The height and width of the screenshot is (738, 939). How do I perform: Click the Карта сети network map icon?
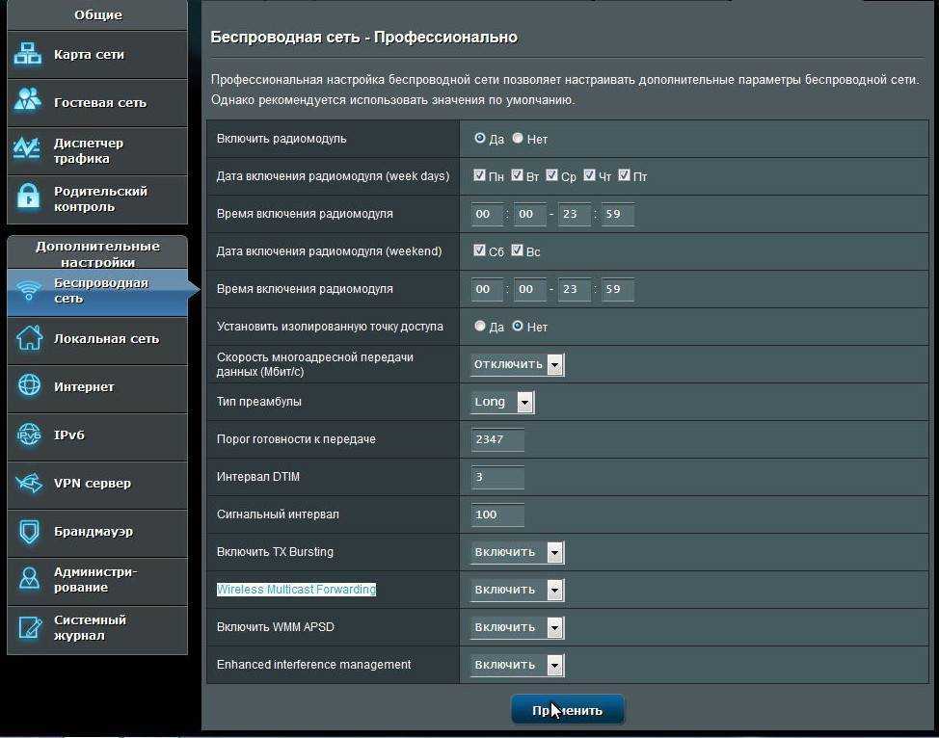(28, 54)
